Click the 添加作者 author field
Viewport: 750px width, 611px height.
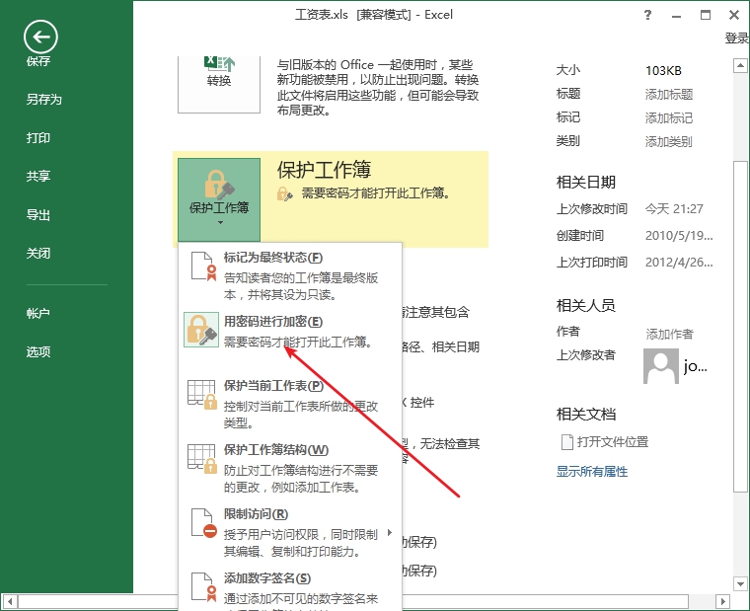(x=669, y=334)
